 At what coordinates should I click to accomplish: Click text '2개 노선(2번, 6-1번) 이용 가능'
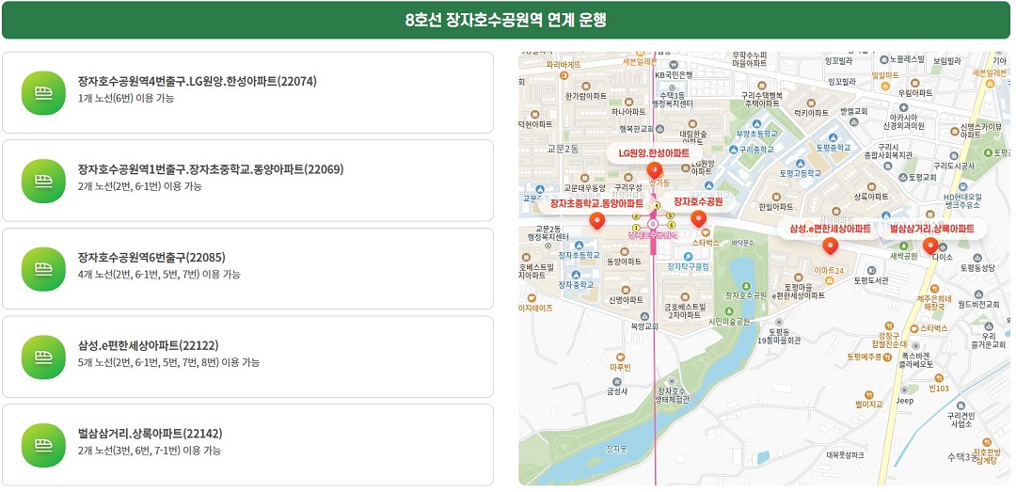[139, 186]
